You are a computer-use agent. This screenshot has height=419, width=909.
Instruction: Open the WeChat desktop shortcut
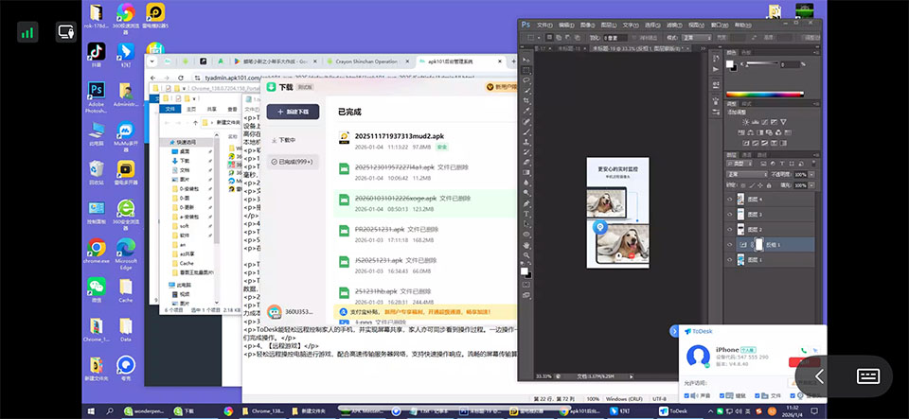point(96,288)
